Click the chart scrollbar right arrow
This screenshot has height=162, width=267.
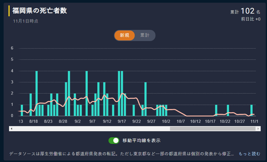pos(258,129)
